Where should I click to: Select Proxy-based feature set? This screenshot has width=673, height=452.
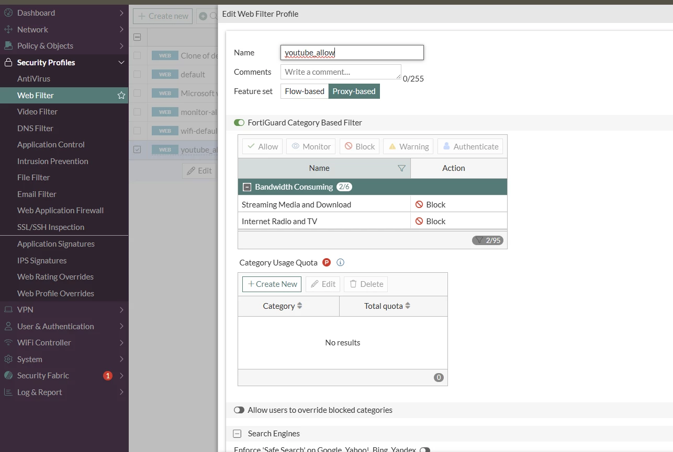pos(354,91)
